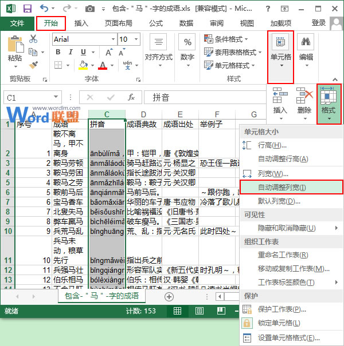Click the camera screenshot icon
The height and width of the screenshot is (346, 344).
click(x=90, y=9)
